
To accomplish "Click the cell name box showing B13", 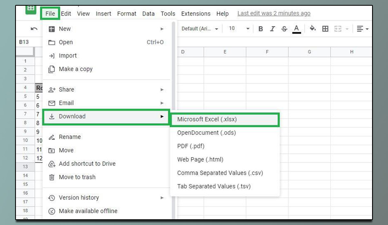I will click(24, 42).
